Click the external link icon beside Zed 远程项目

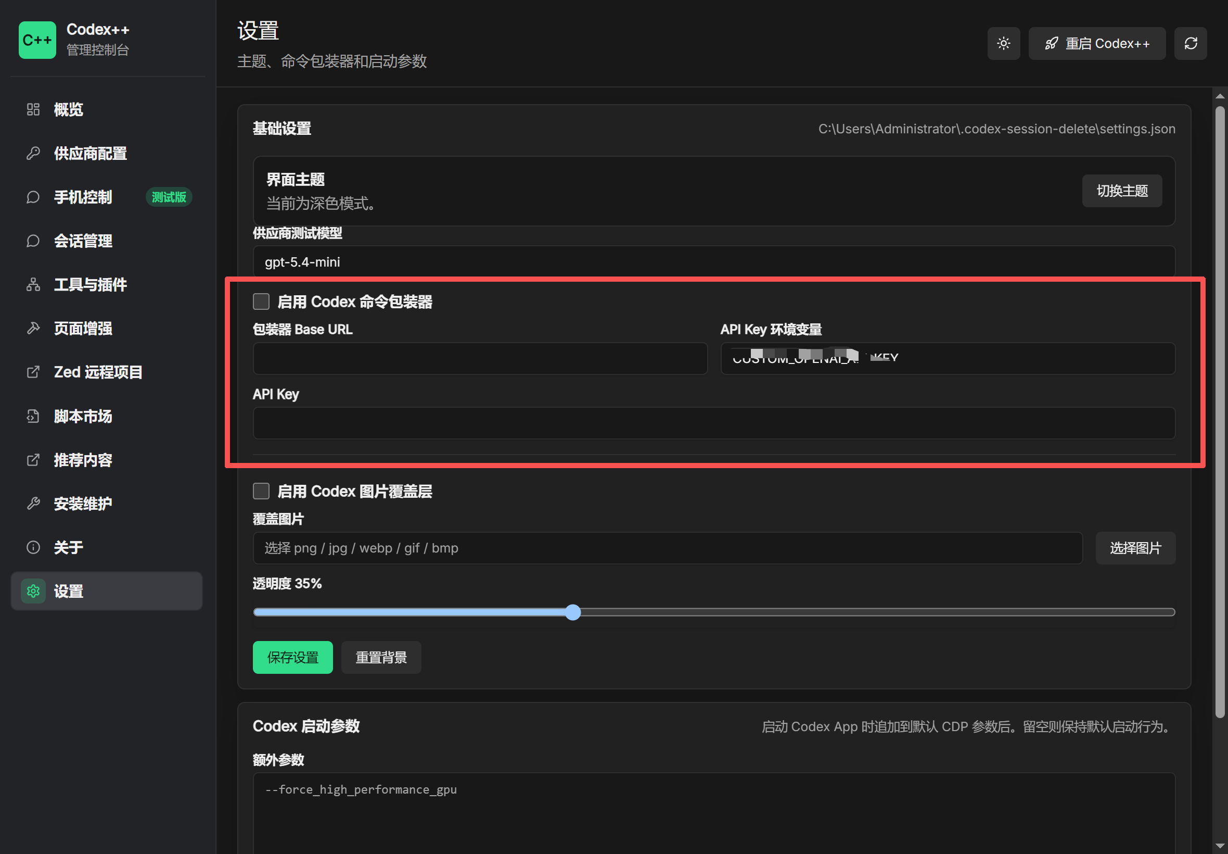coord(33,372)
